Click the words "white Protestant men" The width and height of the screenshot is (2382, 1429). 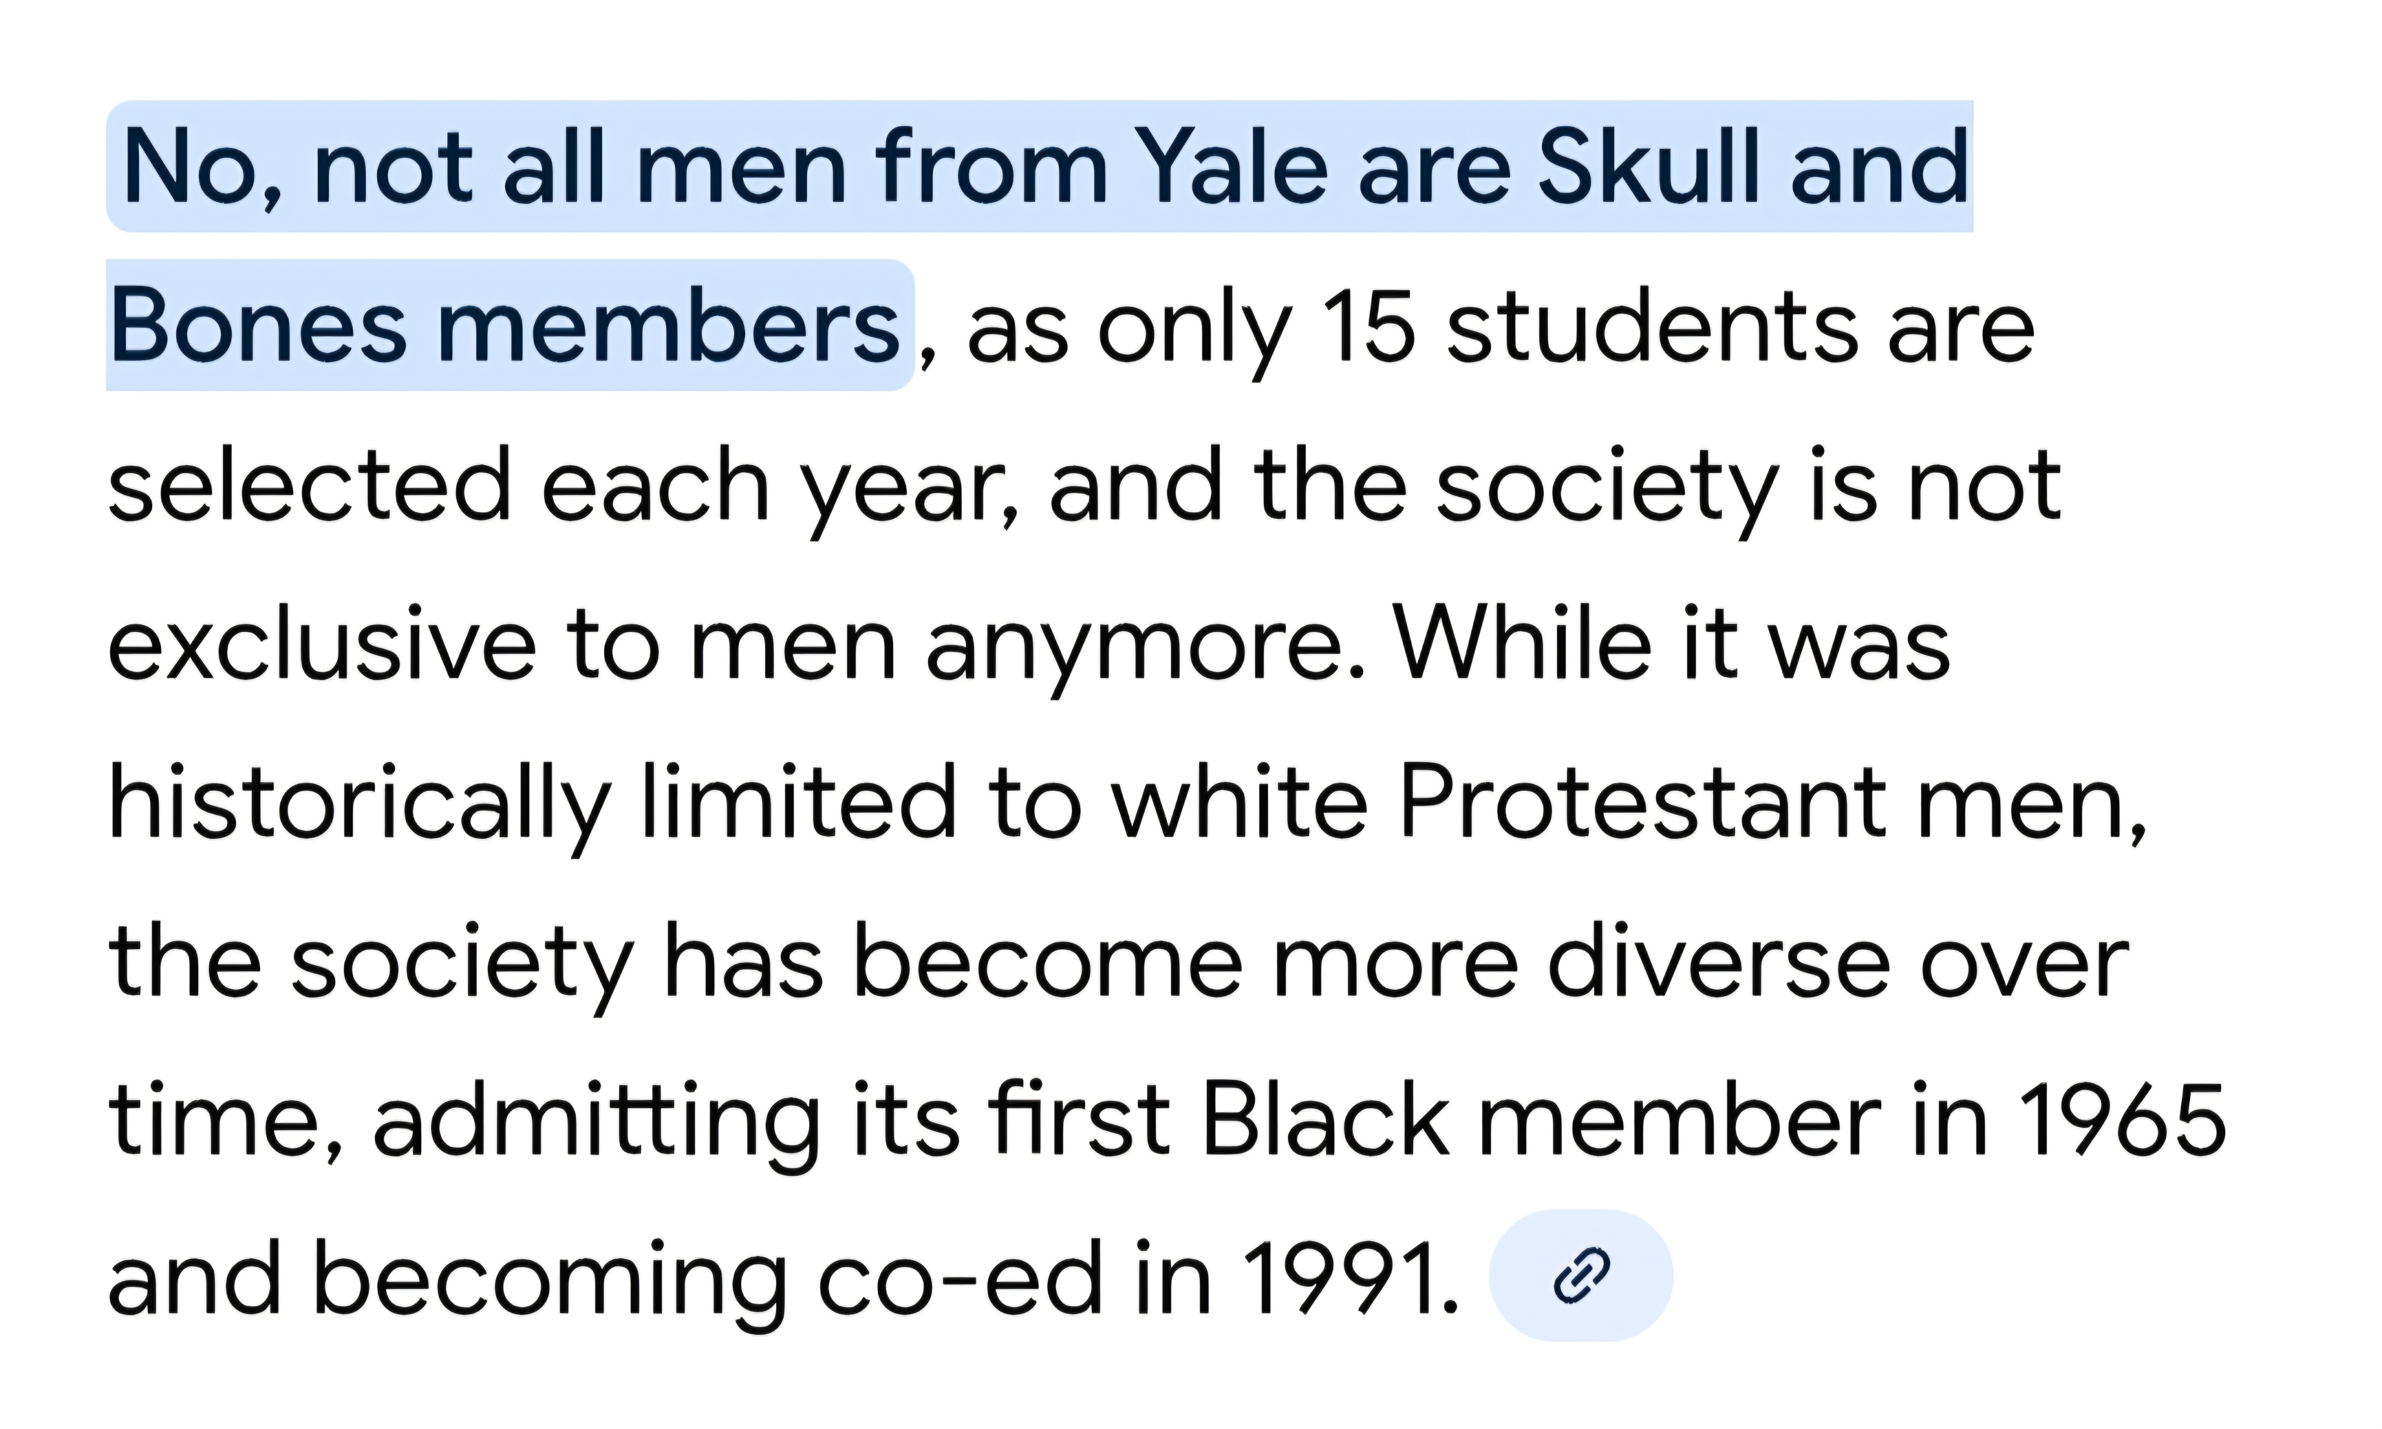pyautogui.click(x=1627, y=804)
